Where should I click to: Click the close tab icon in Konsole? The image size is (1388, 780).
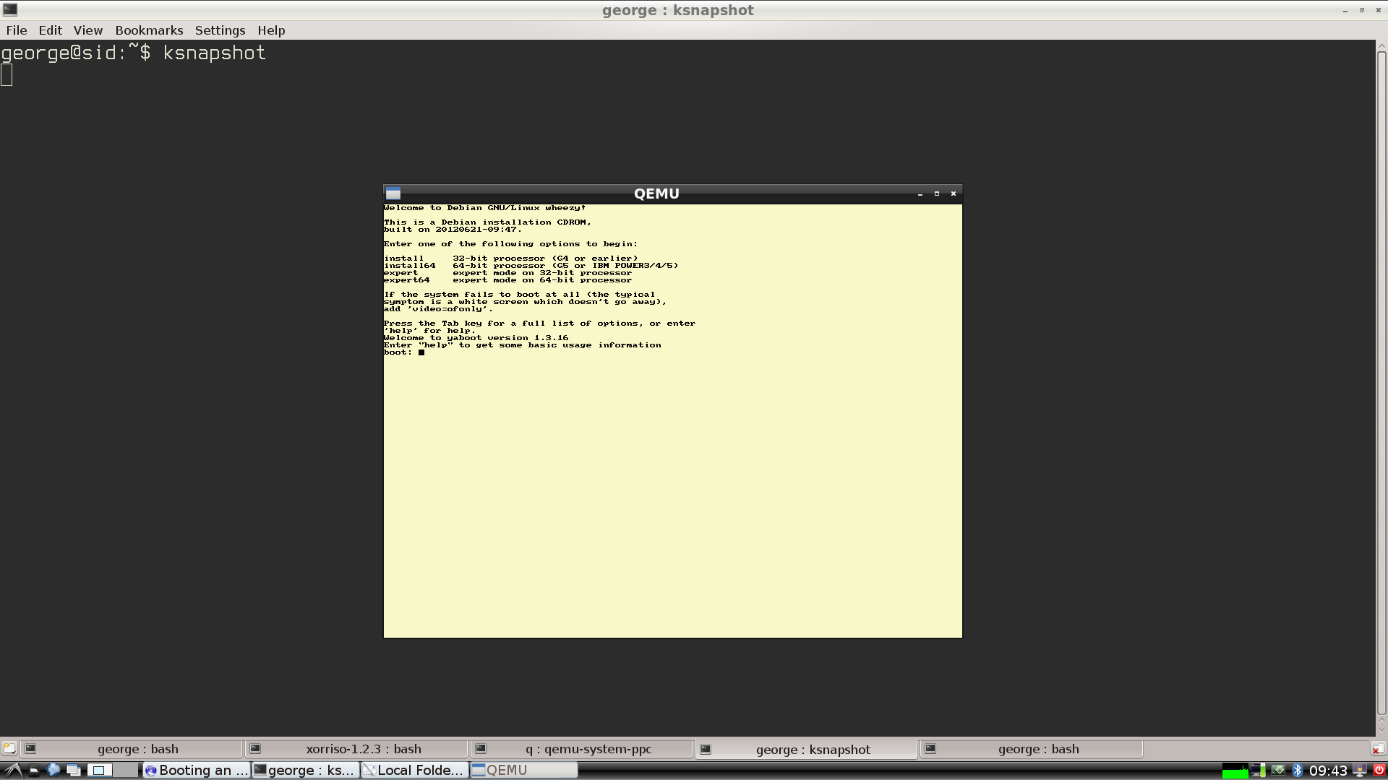click(x=1378, y=749)
